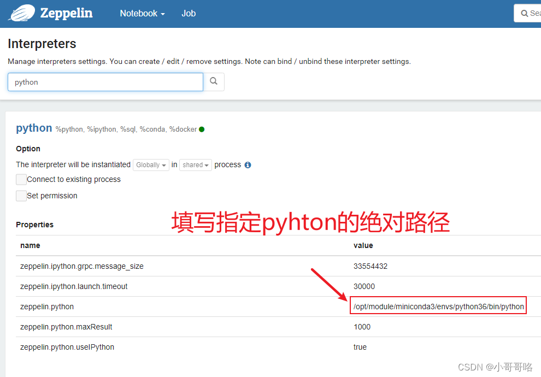Click the Zeppelin home title link

point(66,13)
